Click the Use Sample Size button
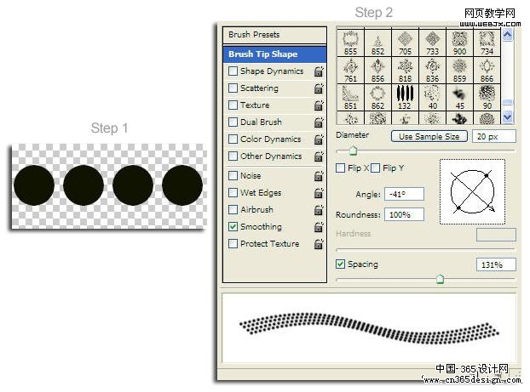Viewport: 530px width, 392px height. click(429, 136)
